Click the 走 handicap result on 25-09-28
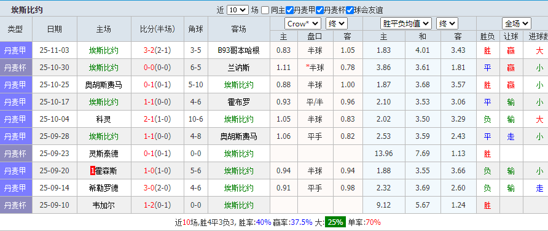The width and height of the screenshot is (548, 231). (511, 136)
